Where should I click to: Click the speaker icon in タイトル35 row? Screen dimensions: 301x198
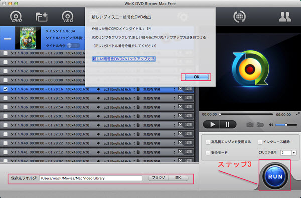point(98,98)
